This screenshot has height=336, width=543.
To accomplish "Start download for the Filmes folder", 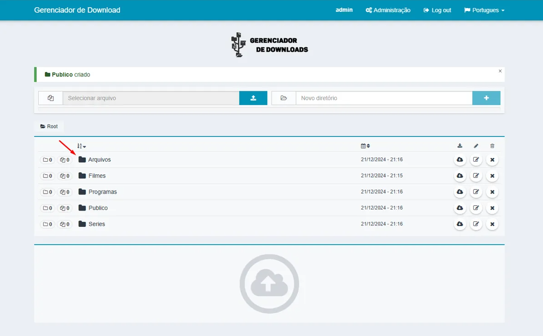I will pos(459,176).
